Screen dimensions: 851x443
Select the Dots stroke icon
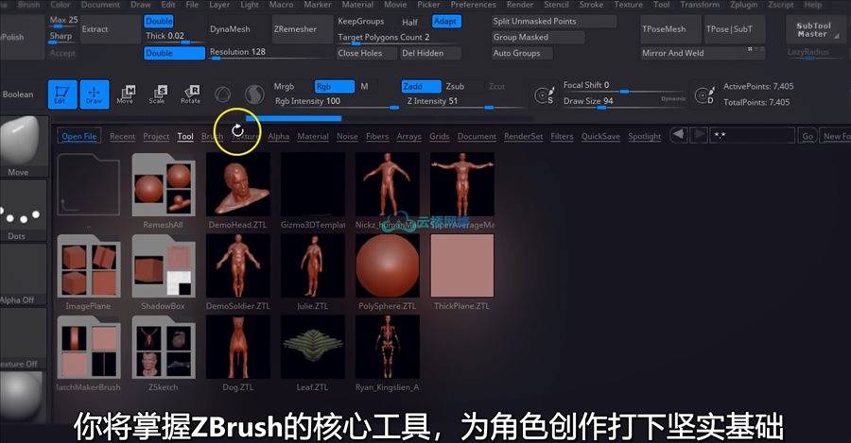(x=23, y=211)
